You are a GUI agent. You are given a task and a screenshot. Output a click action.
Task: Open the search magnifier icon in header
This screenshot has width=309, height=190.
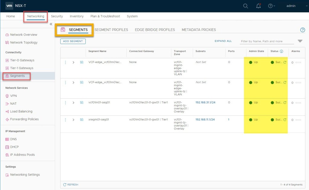[246, 6]
